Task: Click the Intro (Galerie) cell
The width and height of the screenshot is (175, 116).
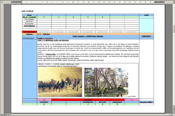Action: 29,19
